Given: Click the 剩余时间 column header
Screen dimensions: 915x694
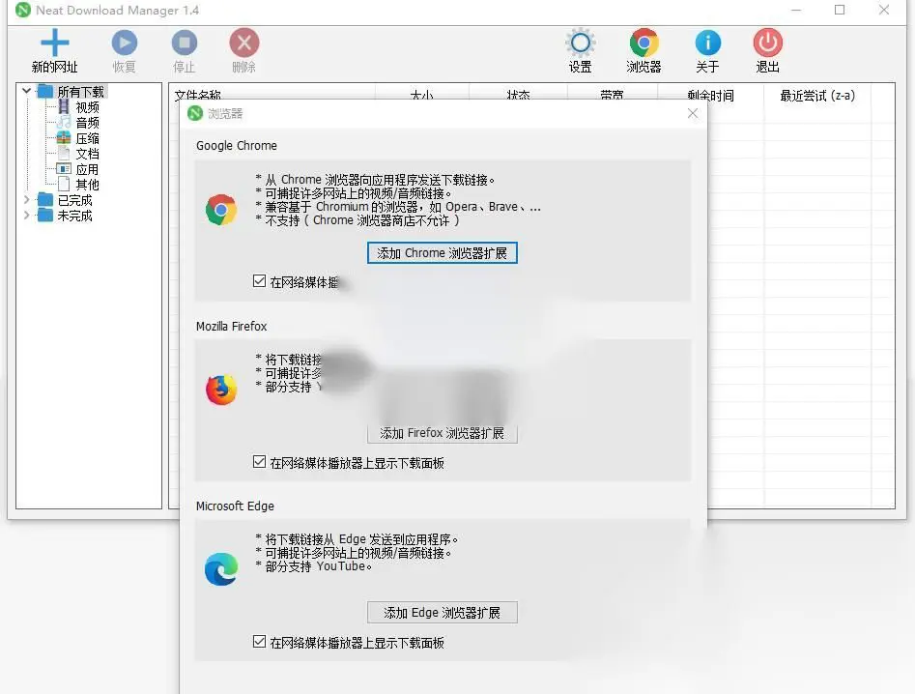Looking at the screenshot, I should [710, 95].
